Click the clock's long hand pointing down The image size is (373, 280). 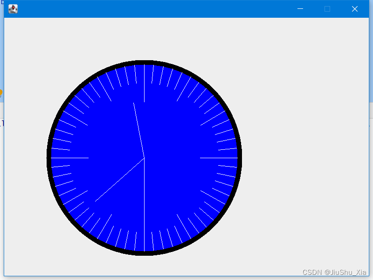[144, 204]
